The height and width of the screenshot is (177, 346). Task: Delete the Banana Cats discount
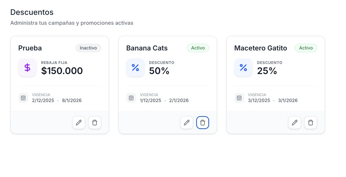click(203, 123)
